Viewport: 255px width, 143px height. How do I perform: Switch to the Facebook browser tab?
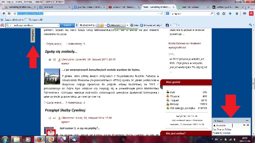[x=55, y=7]
